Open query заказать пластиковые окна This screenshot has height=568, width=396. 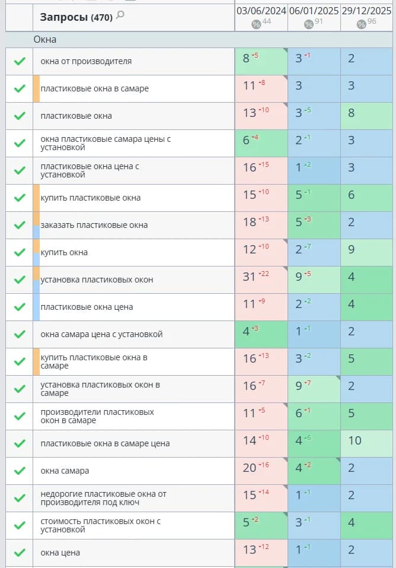(x=94, y=225)
